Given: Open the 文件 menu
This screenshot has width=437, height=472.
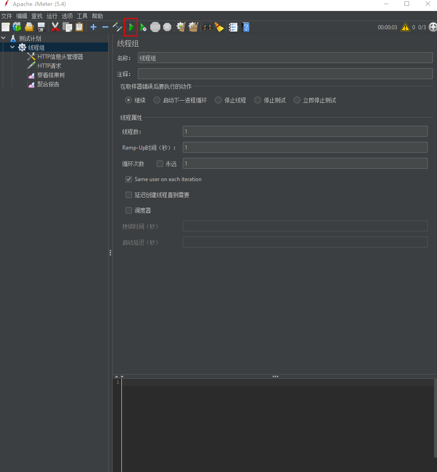Looking at the screenshot, I should coord(6,16).
